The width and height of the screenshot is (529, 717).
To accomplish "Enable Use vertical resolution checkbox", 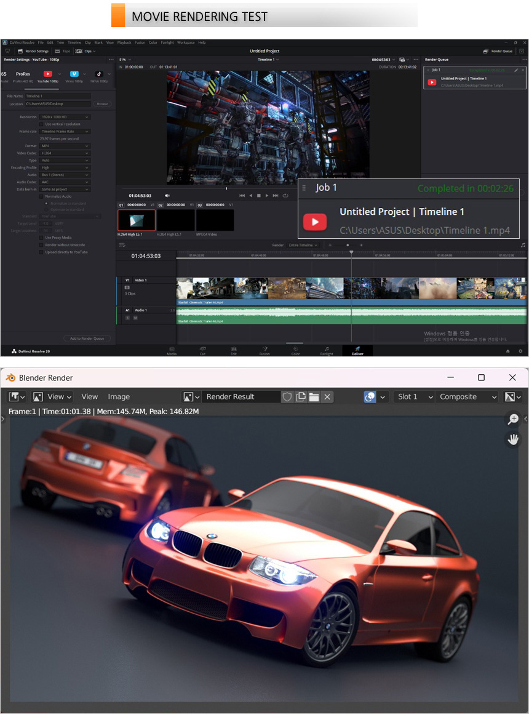I will (x=41, y=124).
